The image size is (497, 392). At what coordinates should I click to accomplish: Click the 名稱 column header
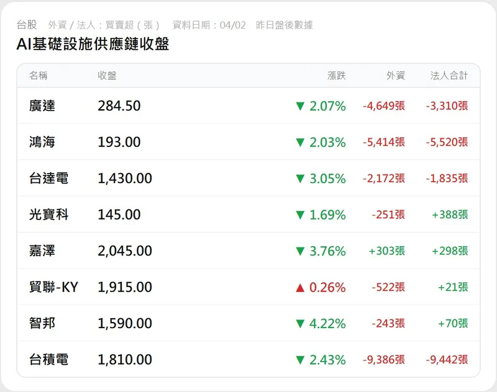tap(38, 76)
